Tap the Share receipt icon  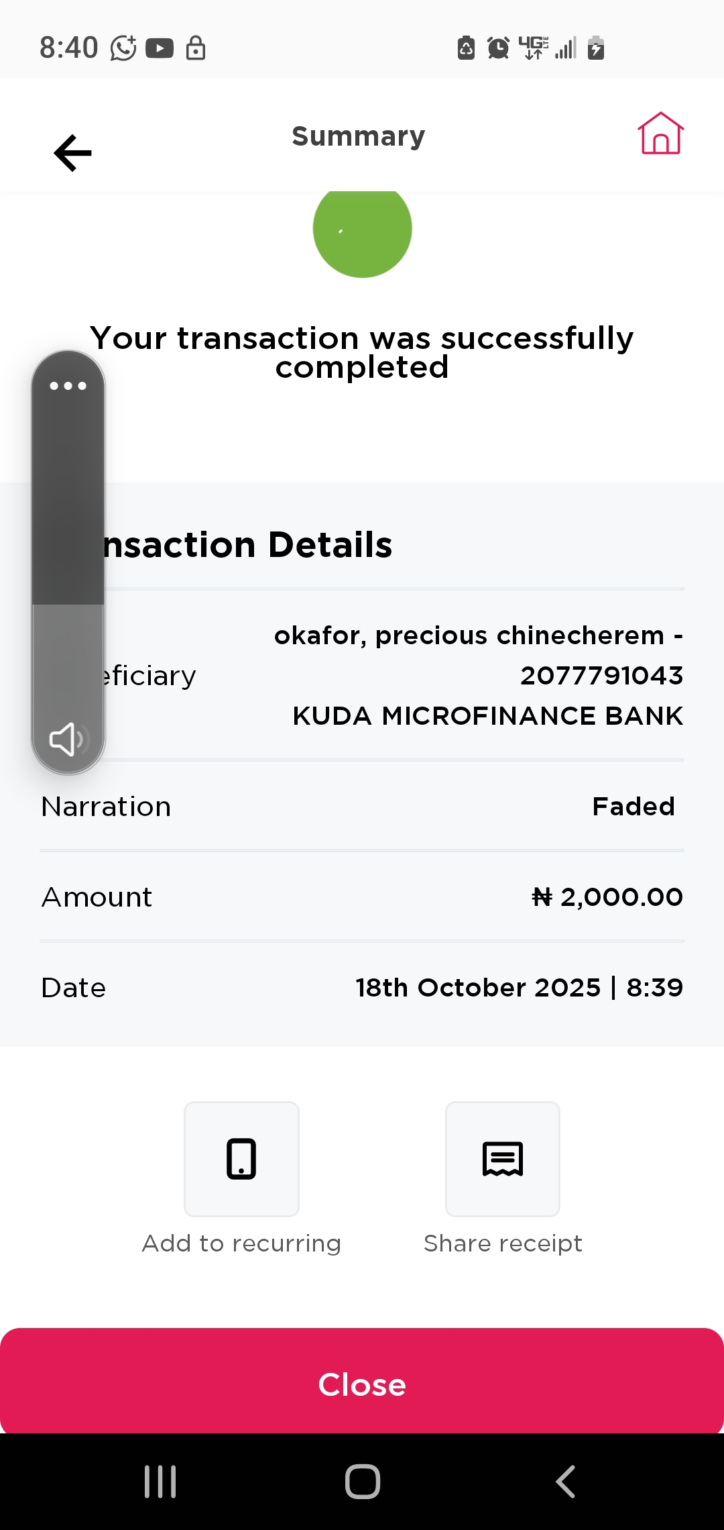(x=503, y=1159)
